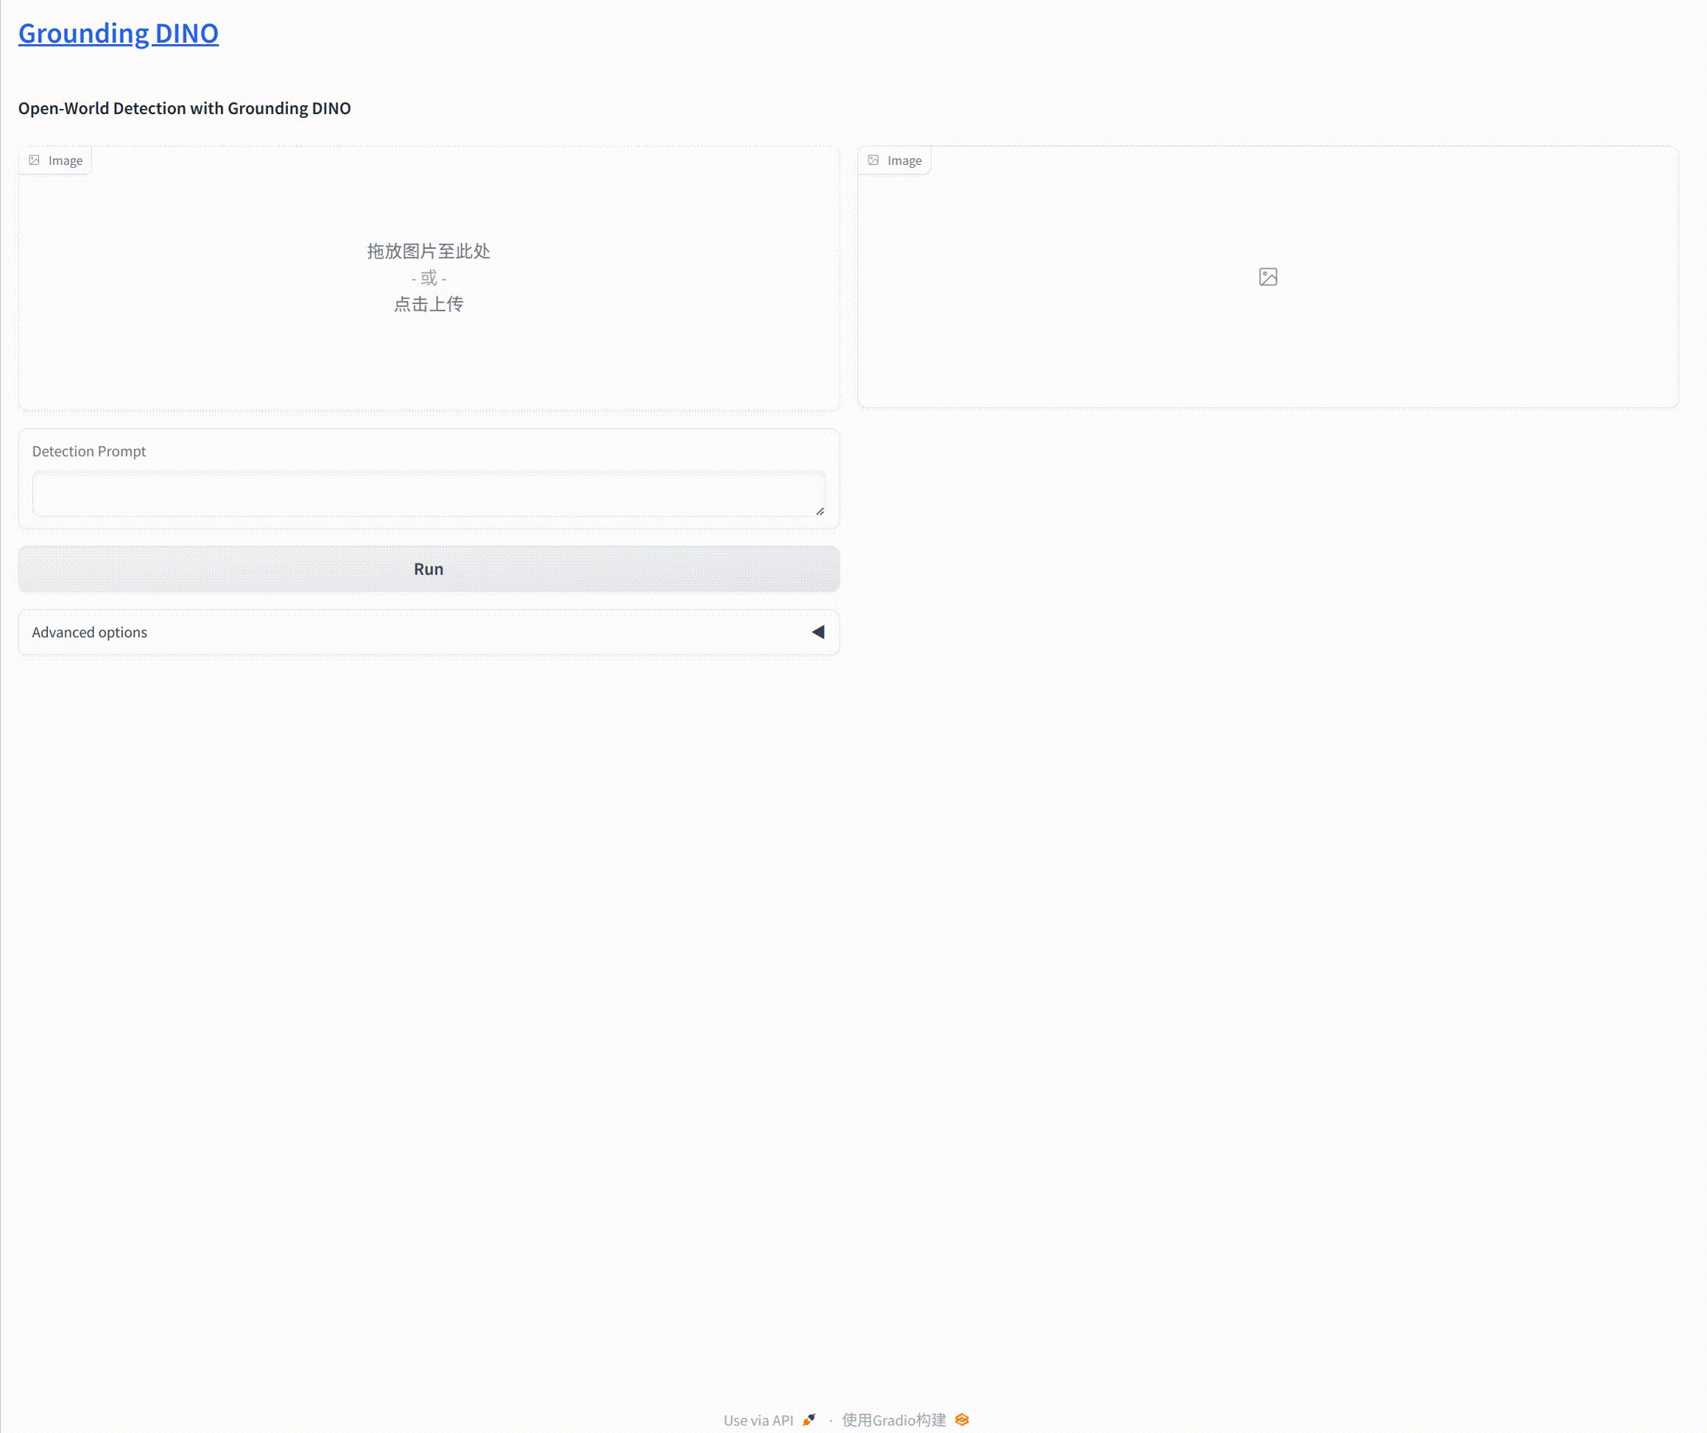Focus the Detection Prompt text box

click(x=428, y=493)
